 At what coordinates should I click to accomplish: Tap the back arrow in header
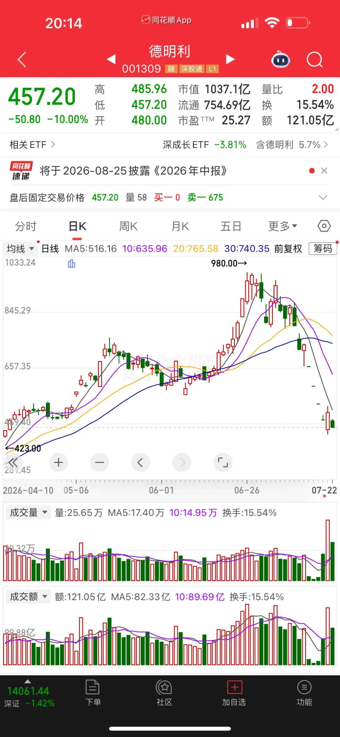point(22,60)
